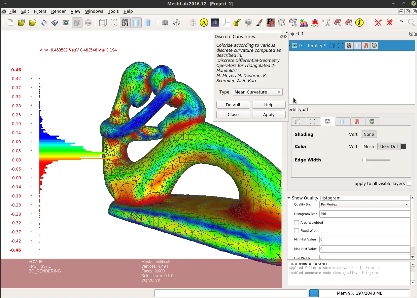
Task: Click Apply in Discrete Curvatures dialog
Action: pyautogui.click(x=269, y=115)
